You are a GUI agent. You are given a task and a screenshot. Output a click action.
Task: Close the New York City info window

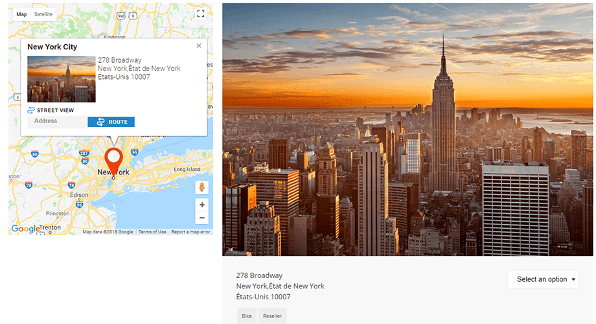point(199,45)
